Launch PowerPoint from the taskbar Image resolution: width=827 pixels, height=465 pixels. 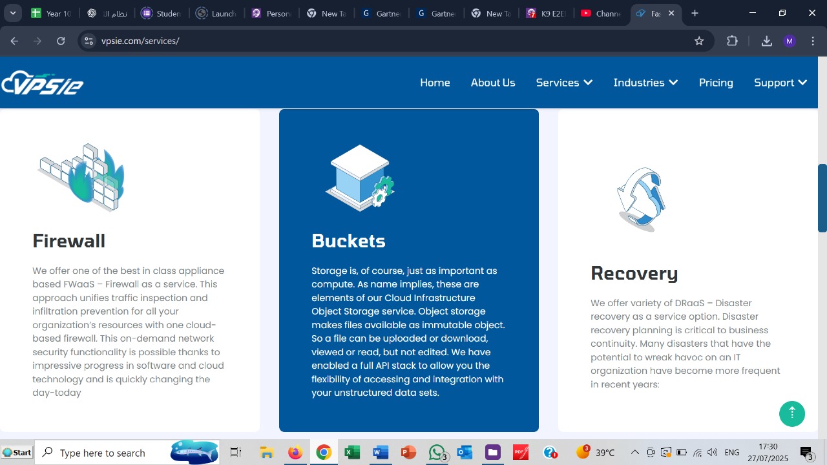pos(408,452)
